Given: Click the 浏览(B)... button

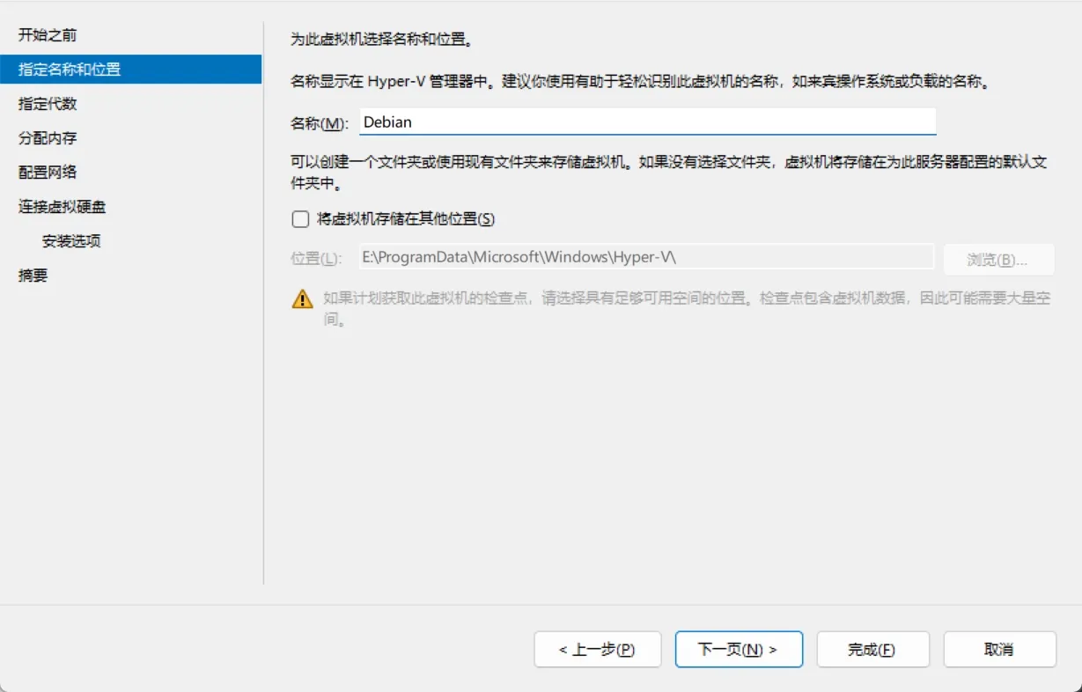Looking at the screenshot, I should [x=998, y=260].
